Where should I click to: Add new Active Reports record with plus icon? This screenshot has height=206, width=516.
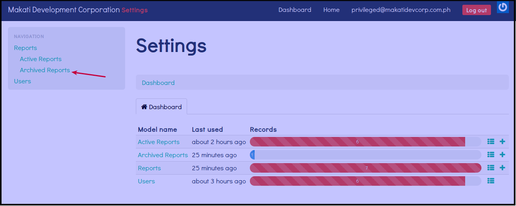point(502,142)
